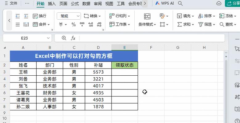Viewport: 240px width, 123px height.
Task: Select column A header
Action: point(23,48)
